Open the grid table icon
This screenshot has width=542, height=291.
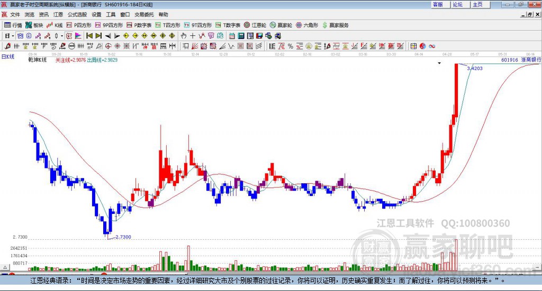(413, 46)
